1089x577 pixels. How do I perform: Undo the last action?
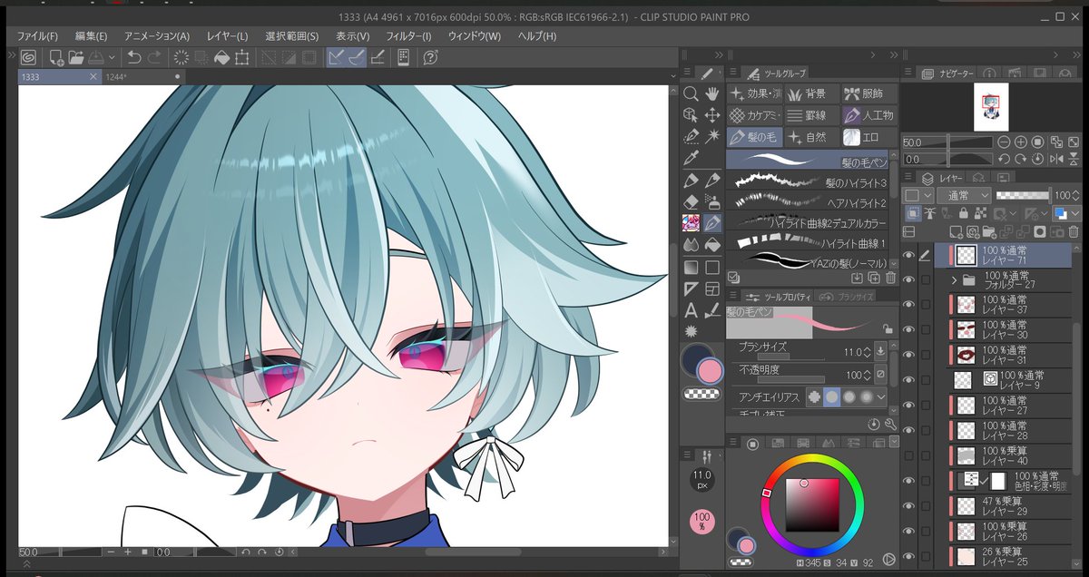[x=134, y=57]
